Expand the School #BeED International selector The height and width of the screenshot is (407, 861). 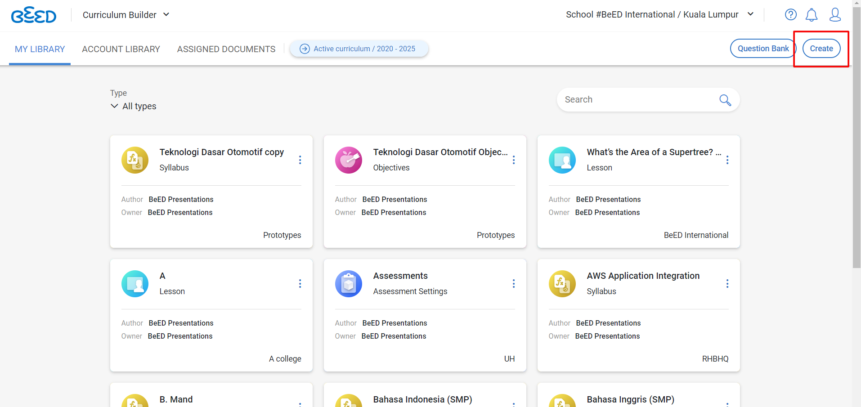pos(660,14)
